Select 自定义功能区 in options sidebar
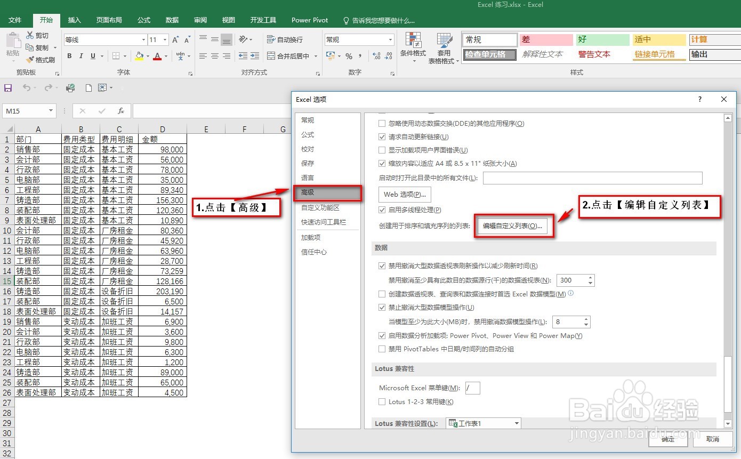This screenshot has height=459, width=741. [327, 208]
